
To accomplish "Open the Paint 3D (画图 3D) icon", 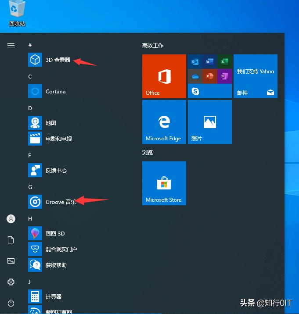I will [35, 233].
